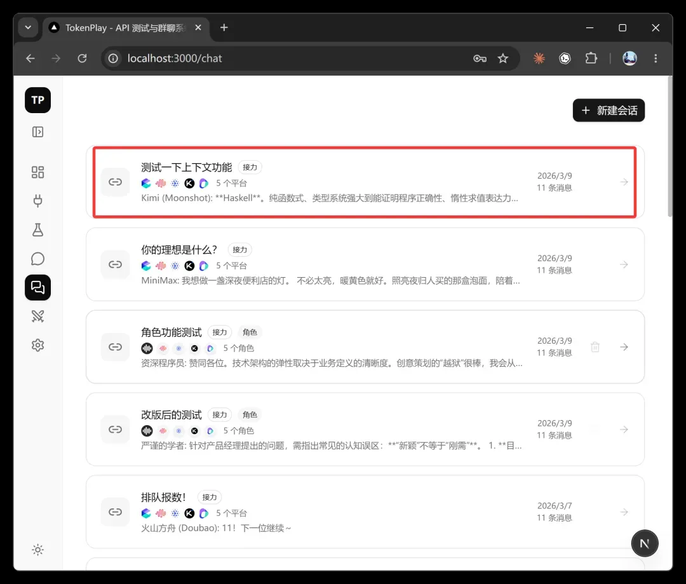This screenshot has height=584, width=686.
Task: Select the TokenPlay browser tab
Action: pos(126,27)
